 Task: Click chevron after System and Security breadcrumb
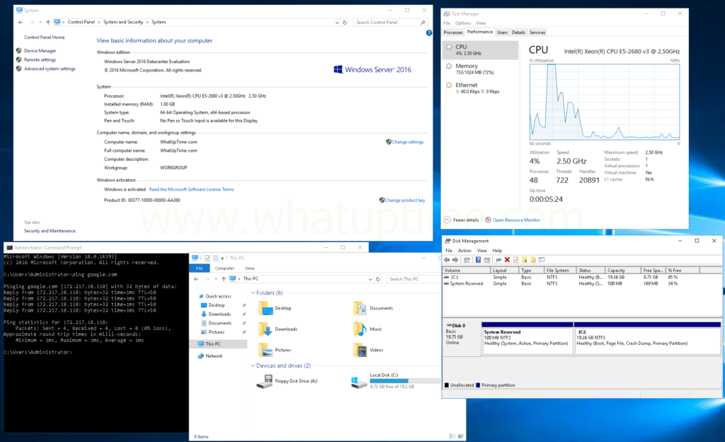147,22
